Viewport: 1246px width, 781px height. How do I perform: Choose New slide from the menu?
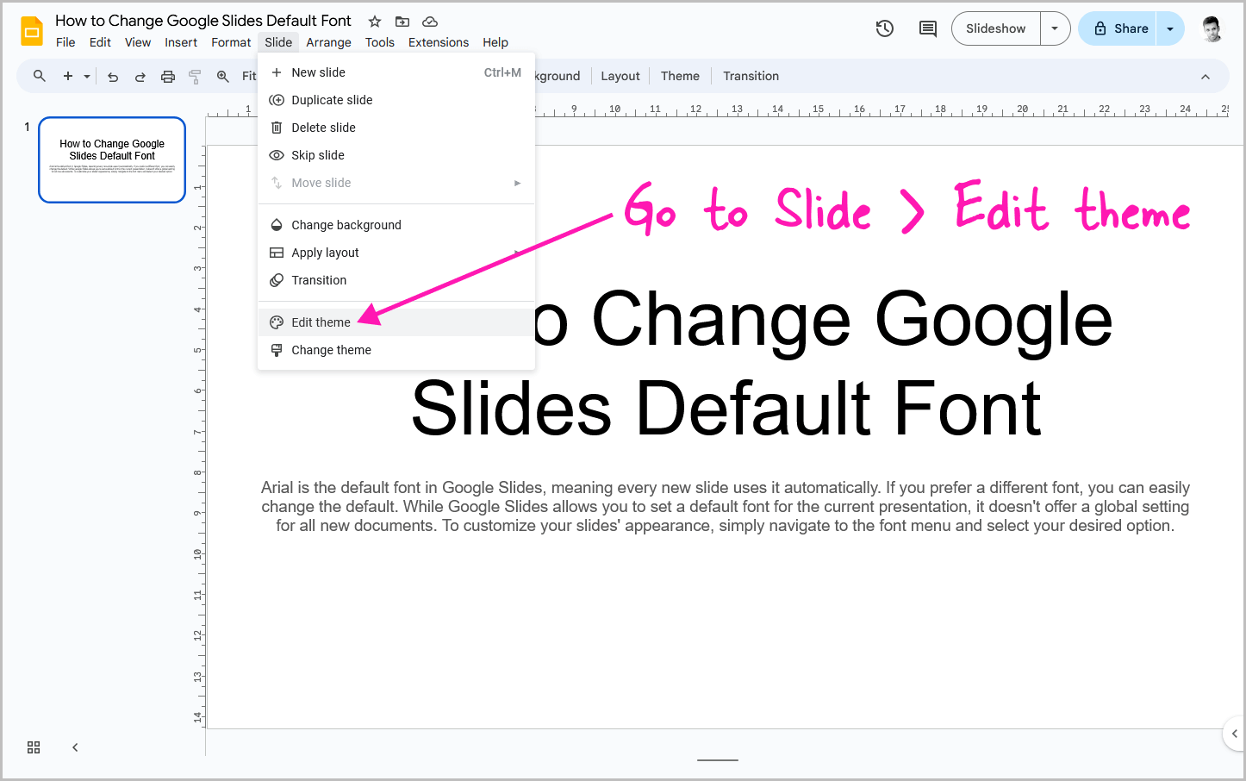396,72
